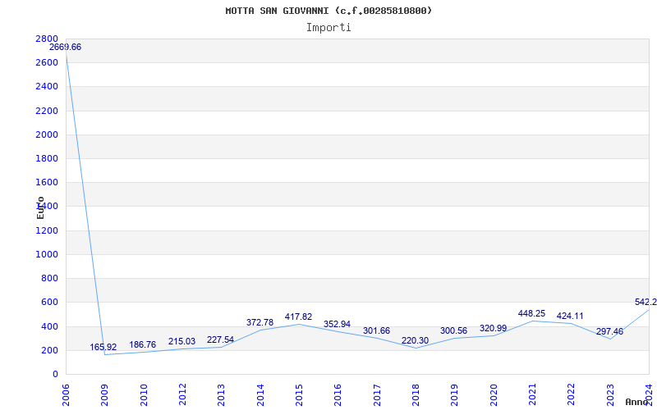Click the 352.94 data label
Screen dimensions: 657x410
[337, 324]
